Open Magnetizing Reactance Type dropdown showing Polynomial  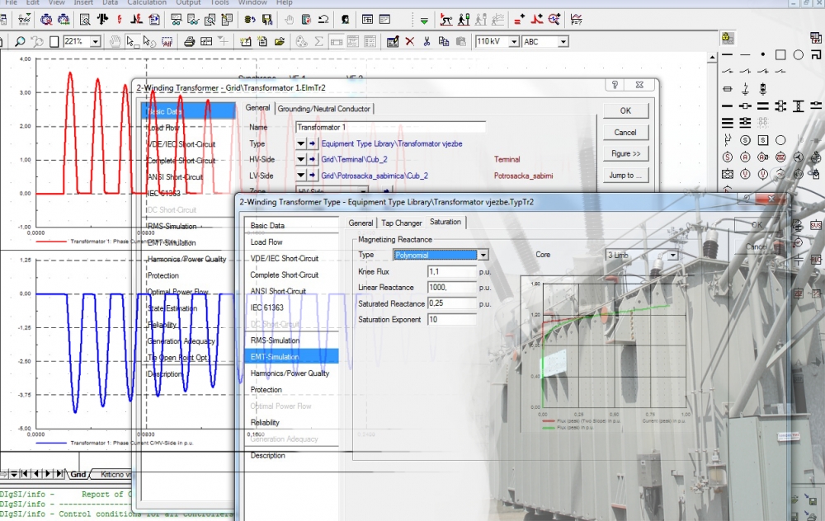click(x=483, y=255)
